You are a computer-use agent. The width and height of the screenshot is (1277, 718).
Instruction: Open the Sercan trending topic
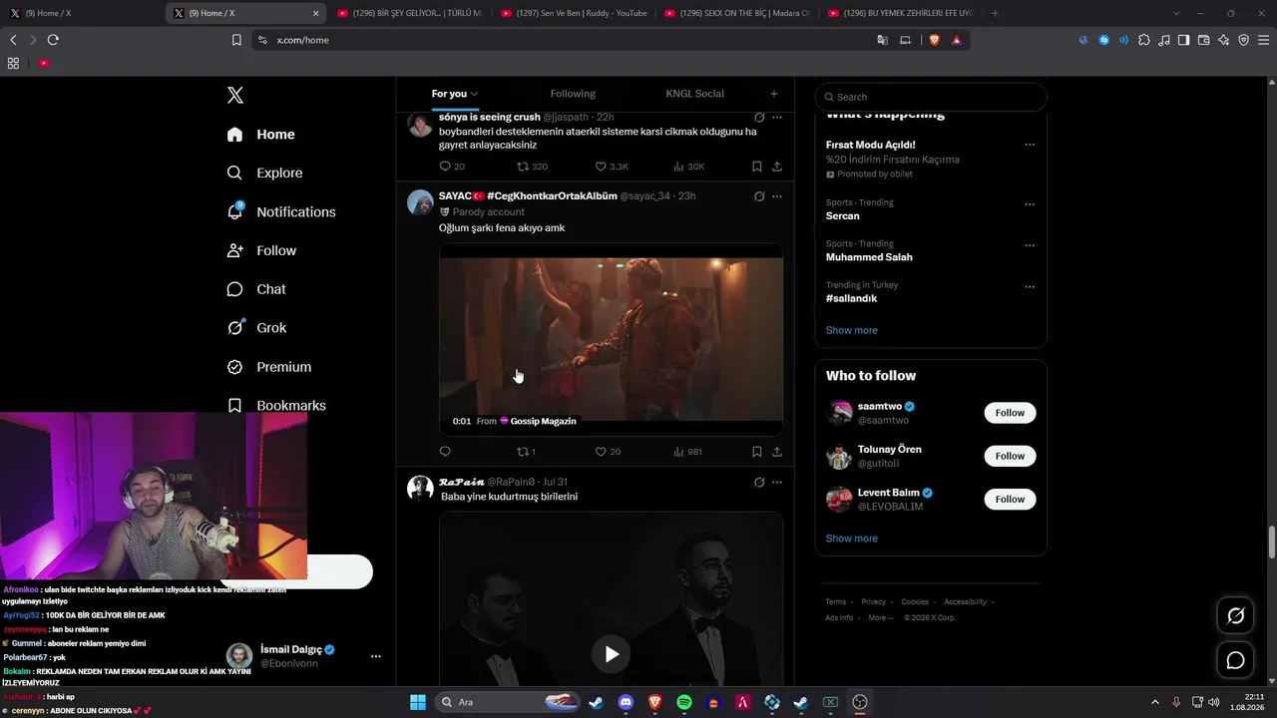[843, 215]
